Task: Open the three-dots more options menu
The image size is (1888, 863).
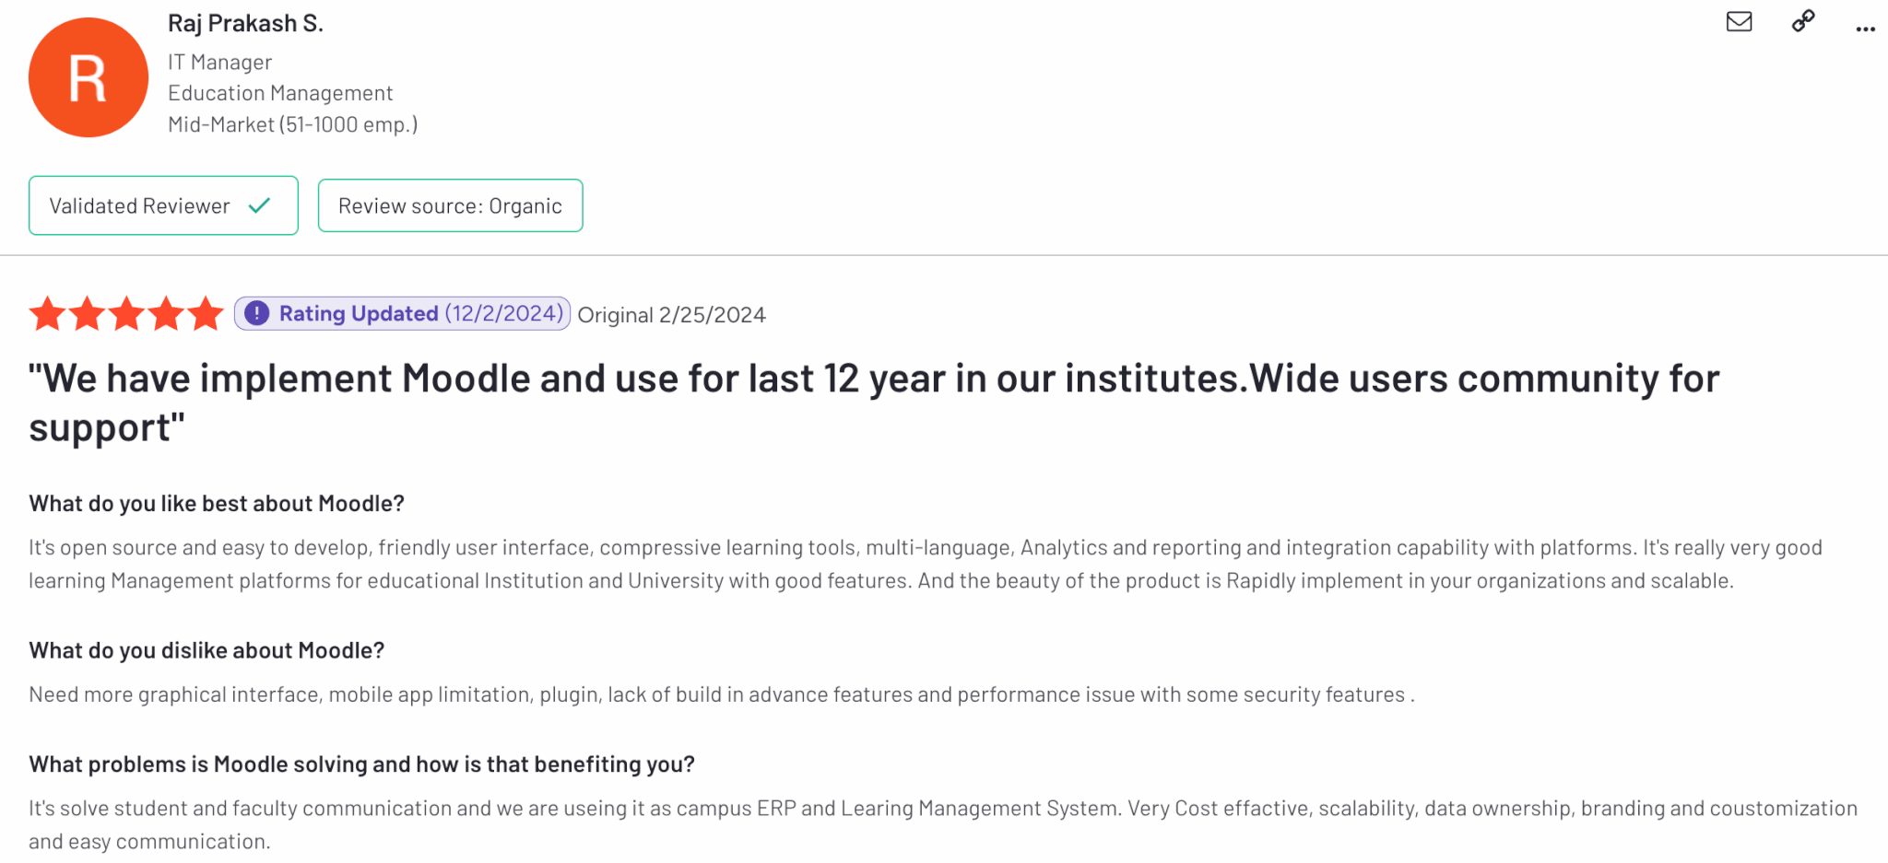Action: pyautogui.click(x=1865, y=29)
